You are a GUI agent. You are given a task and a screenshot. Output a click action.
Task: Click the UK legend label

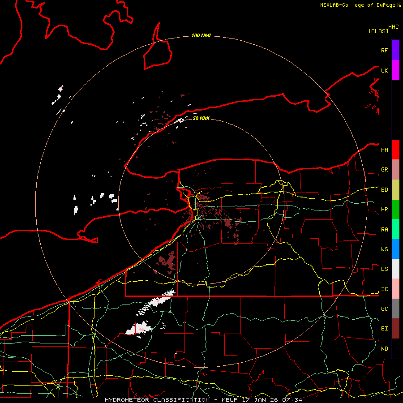[384, 70]
